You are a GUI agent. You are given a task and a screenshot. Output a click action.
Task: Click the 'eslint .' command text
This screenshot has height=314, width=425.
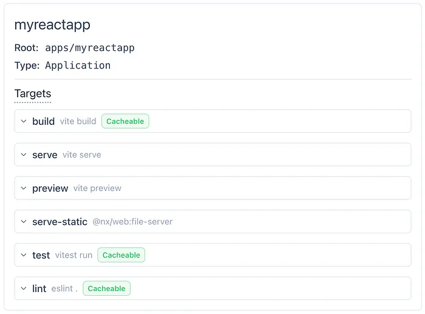point(64,289)
